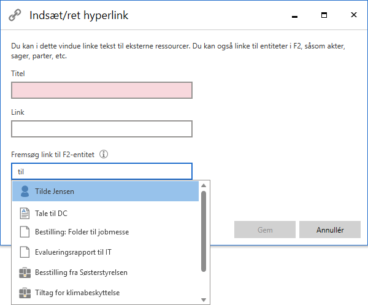Click the suggestion list scrollbar thumb
The width and height of the screenshot is (368, 305).
click(204, 231)
